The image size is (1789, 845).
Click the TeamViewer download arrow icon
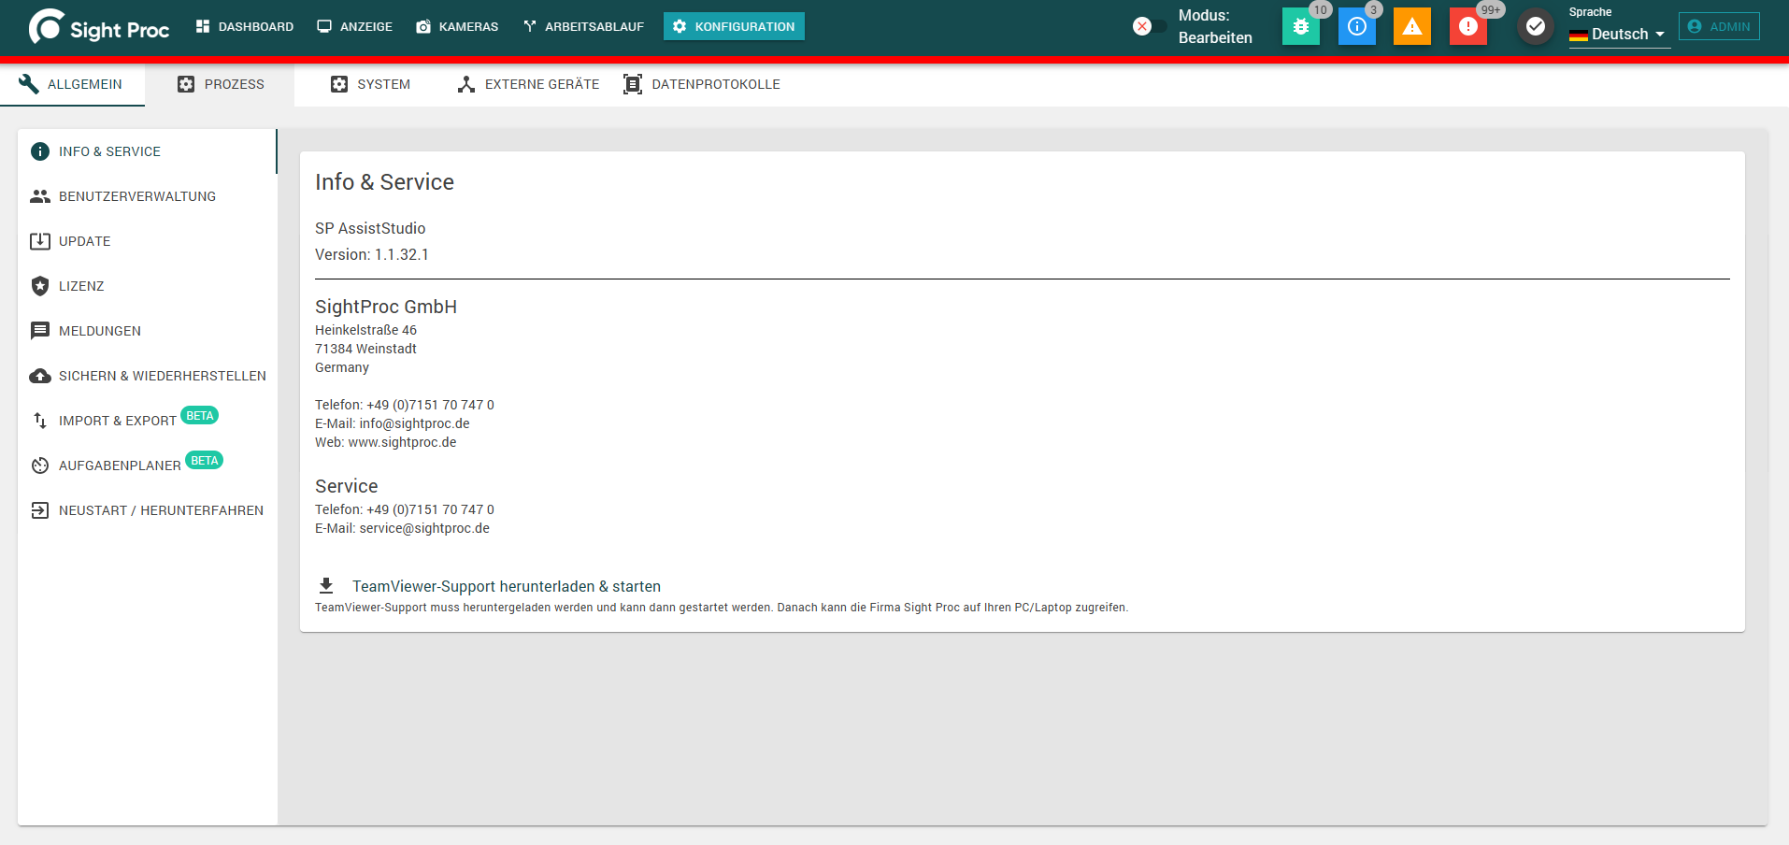[x=326, y=586]
